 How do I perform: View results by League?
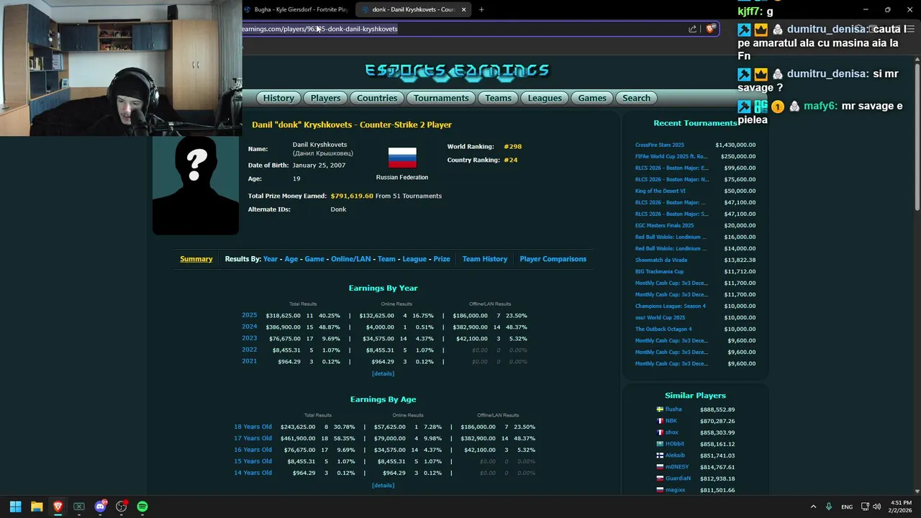pos(414,259)
